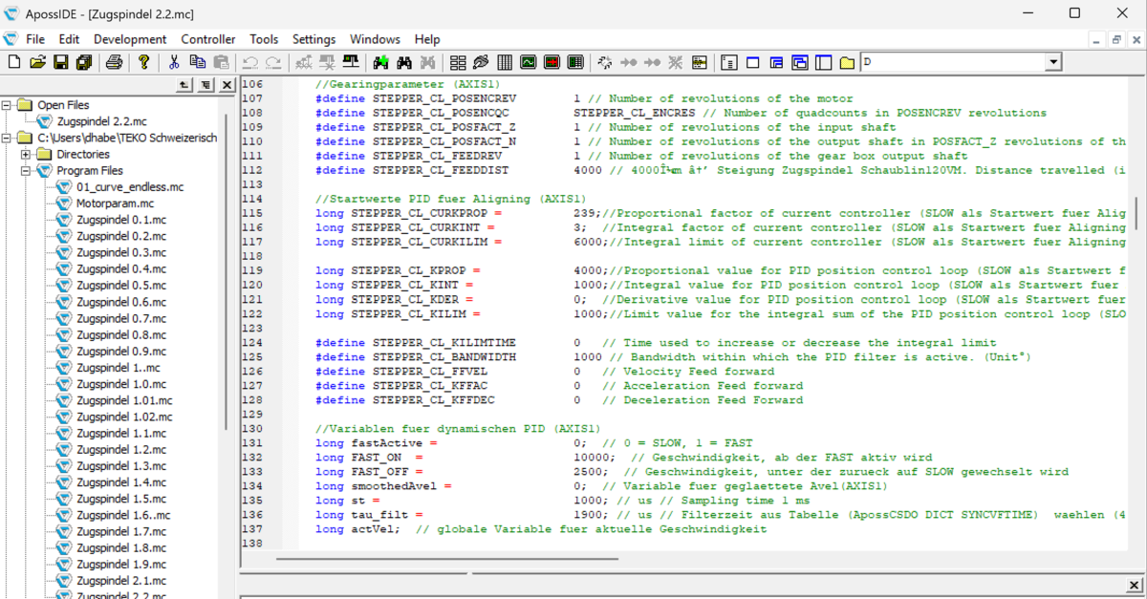Save the file with the floppy disk icon
Screen dimensions: 1147x599
pyautogui.click(x=60, y=63)
